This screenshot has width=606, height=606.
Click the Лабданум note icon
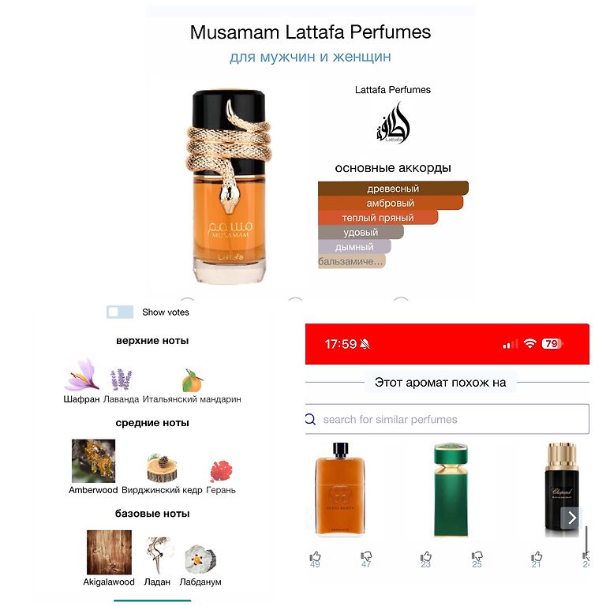click(200, 559)
